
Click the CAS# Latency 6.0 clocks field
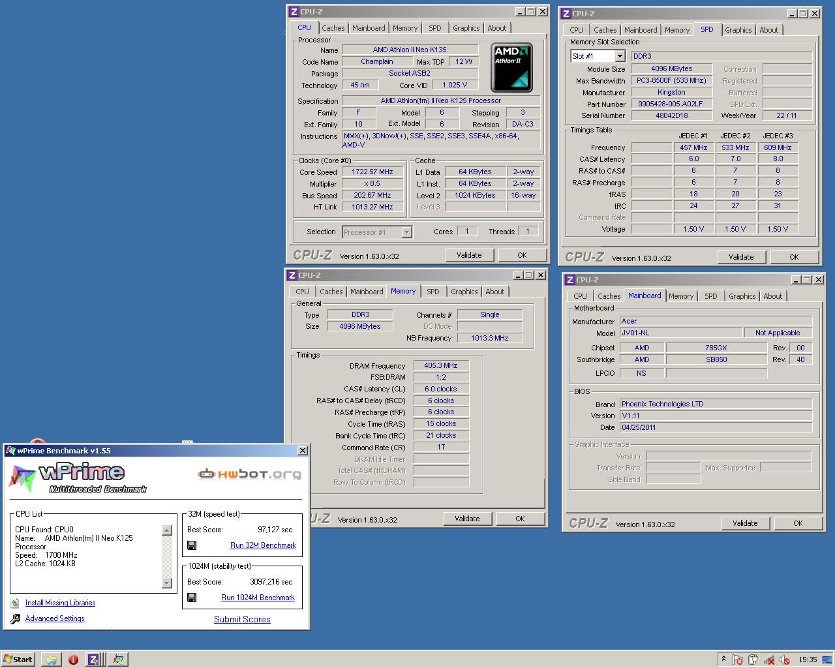(x=441, y=389)
